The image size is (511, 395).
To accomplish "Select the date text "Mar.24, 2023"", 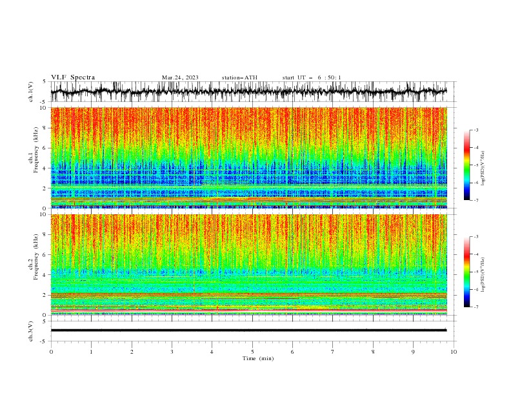I will click(x=180, y=77).
